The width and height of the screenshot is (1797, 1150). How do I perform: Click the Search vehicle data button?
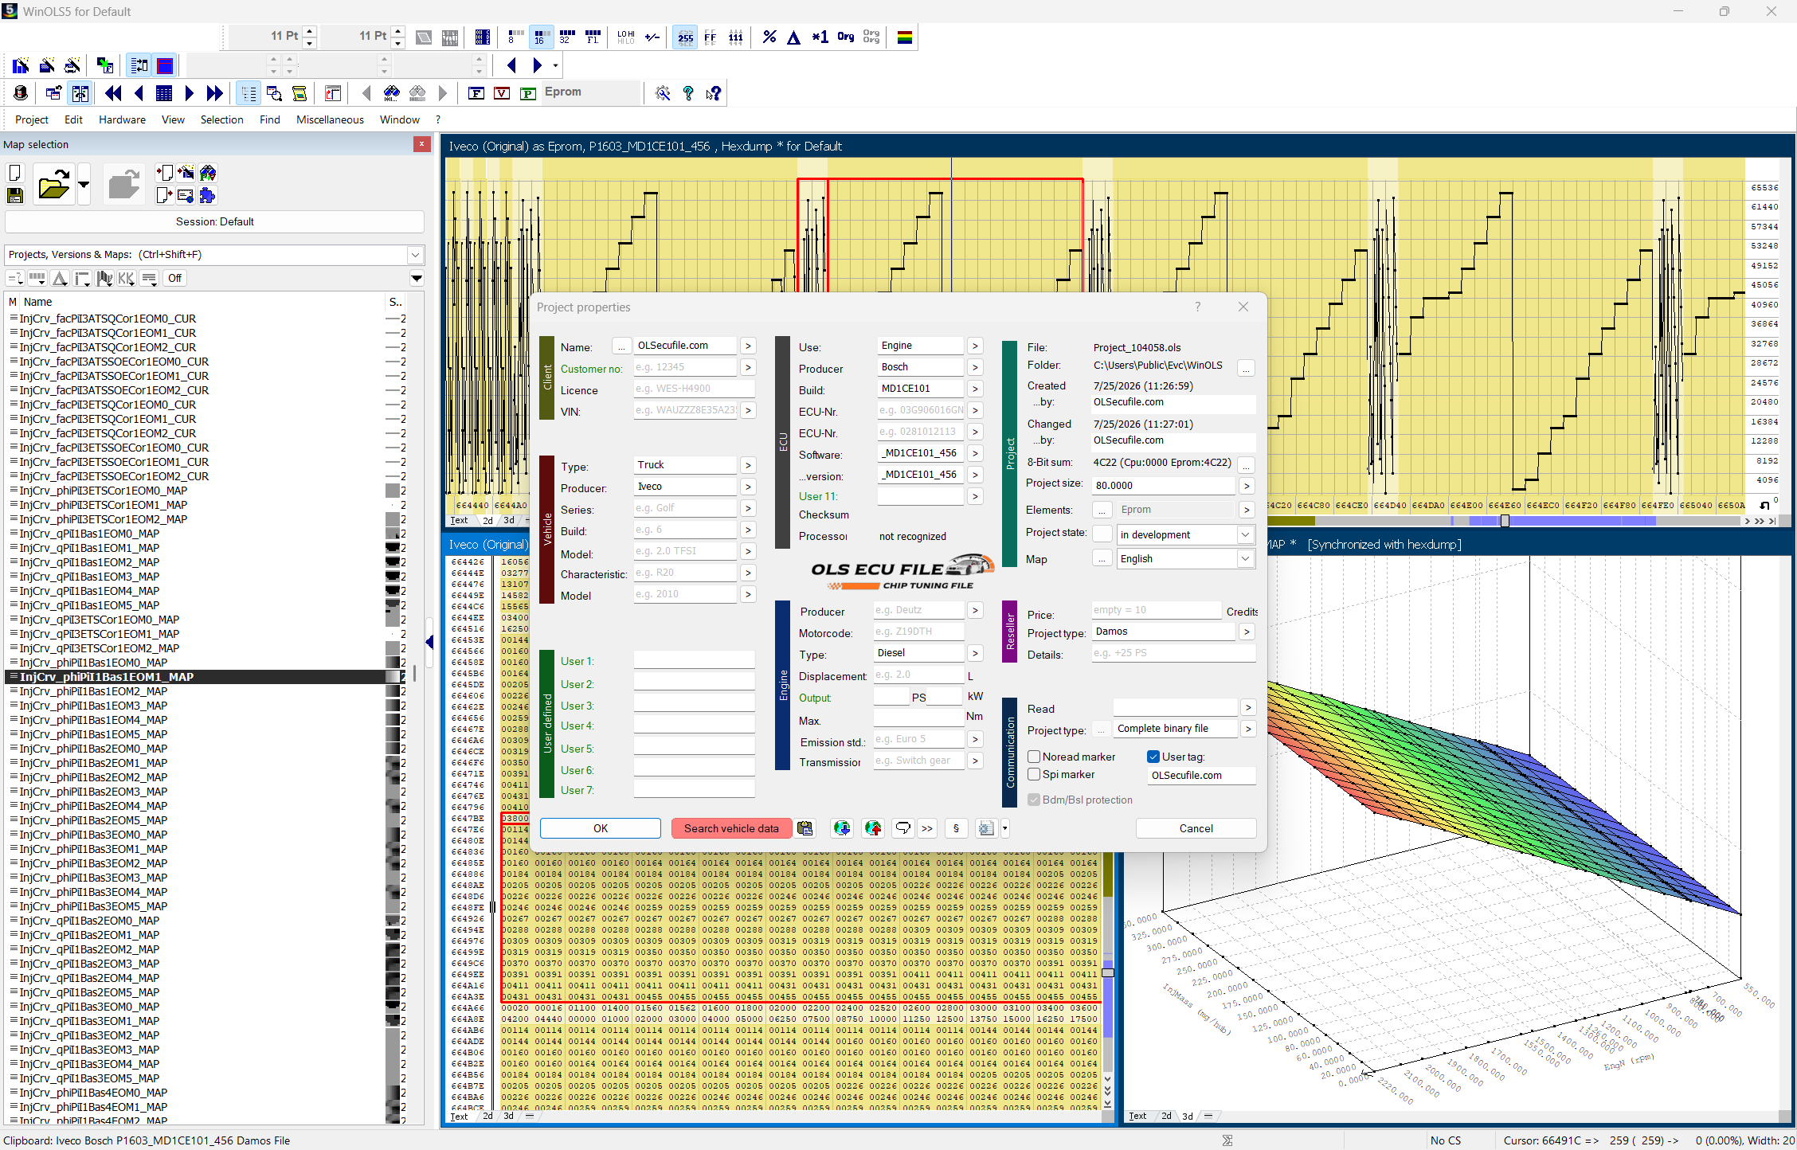coord(731,828)
